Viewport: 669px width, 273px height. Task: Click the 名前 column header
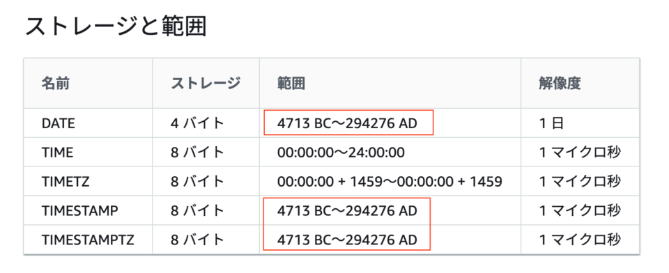[56, 84]
